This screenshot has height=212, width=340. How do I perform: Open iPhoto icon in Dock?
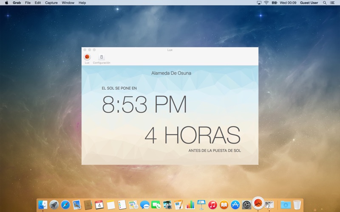(167, 204)
